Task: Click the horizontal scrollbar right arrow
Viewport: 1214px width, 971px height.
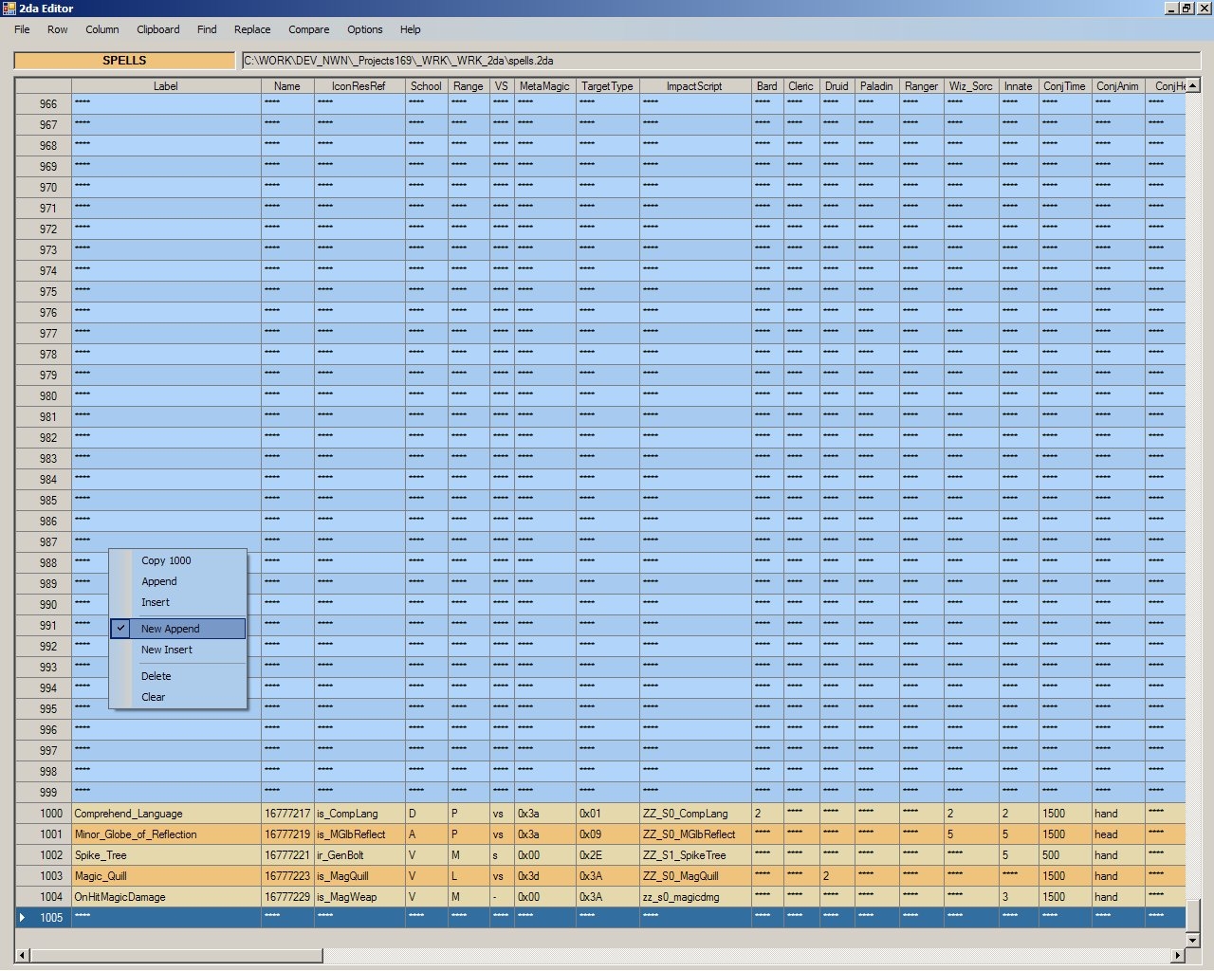Action: (1178, 955)
